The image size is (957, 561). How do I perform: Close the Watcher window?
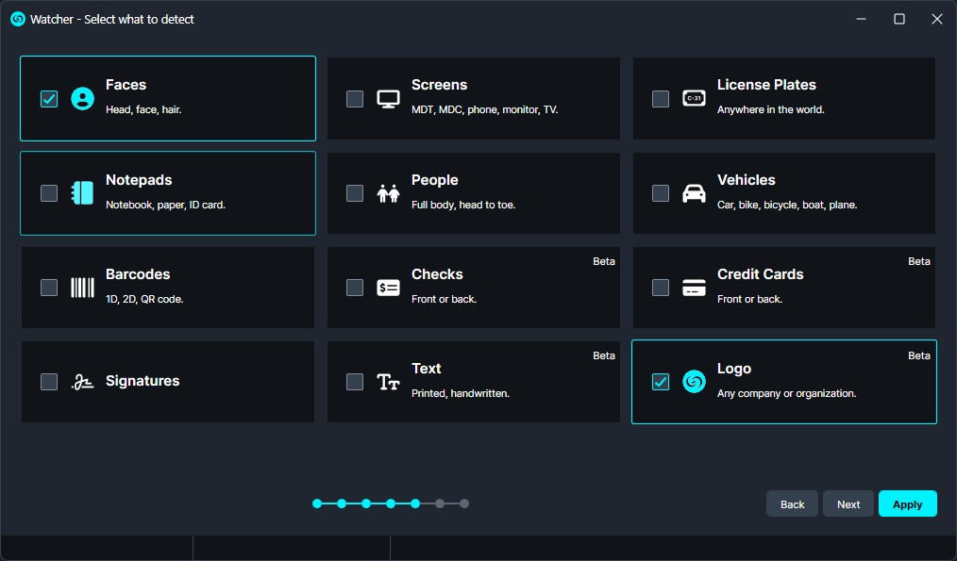[937, 19]
